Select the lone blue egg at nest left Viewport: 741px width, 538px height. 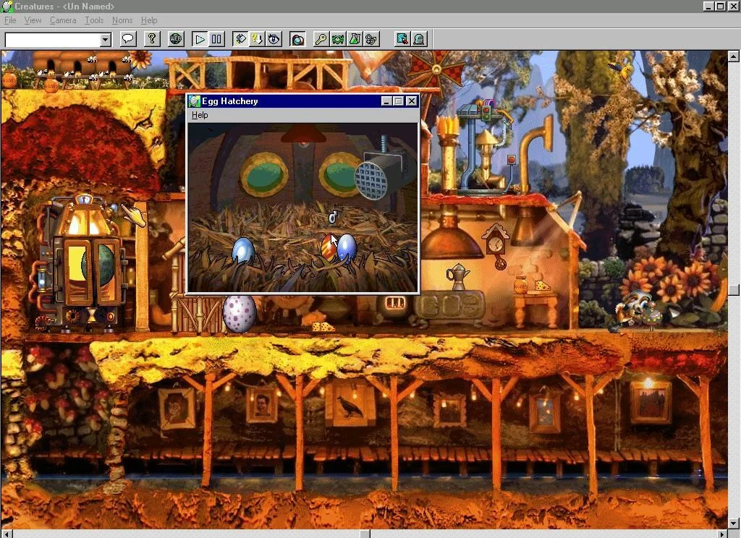point(242,249)
